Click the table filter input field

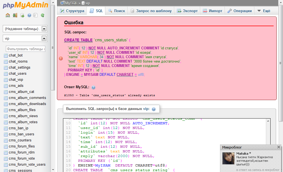click(x=25, y=49)
